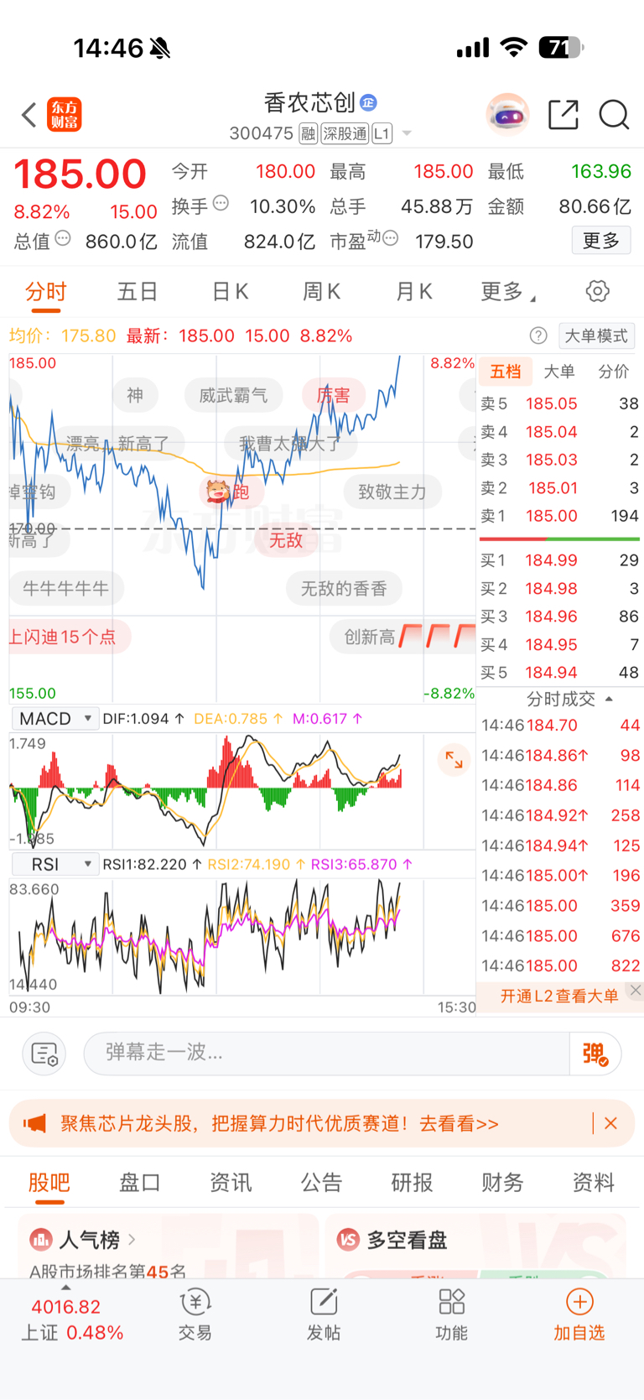The width and height of the screenshot is (644, 1400).
Task: Open info icon beside 换手
Action: 221,203
